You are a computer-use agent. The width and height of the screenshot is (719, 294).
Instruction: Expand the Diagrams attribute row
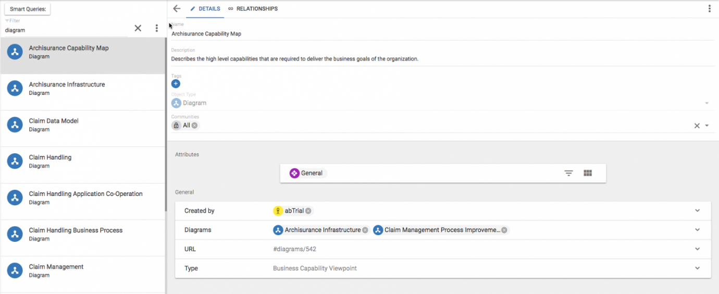pos(697,230)
